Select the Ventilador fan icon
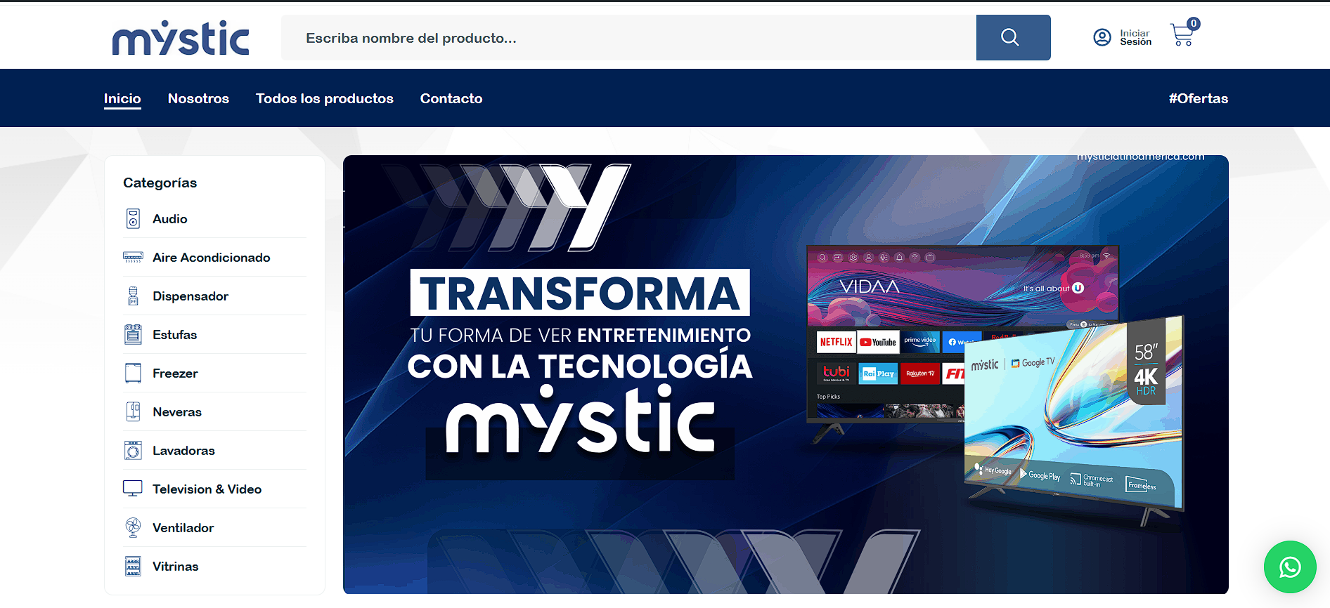Viewport: 1330px width, 608px height. 133,528
